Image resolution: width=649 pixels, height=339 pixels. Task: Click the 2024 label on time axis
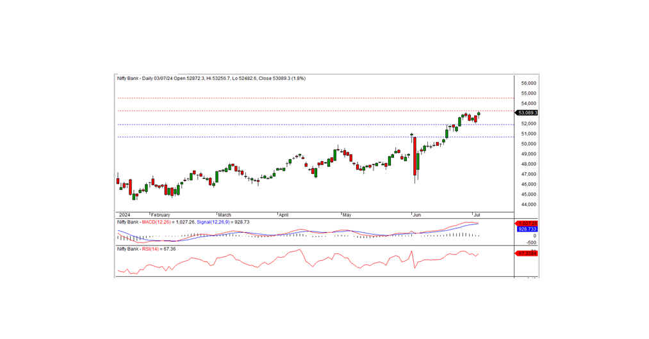[x=124, y=215]
